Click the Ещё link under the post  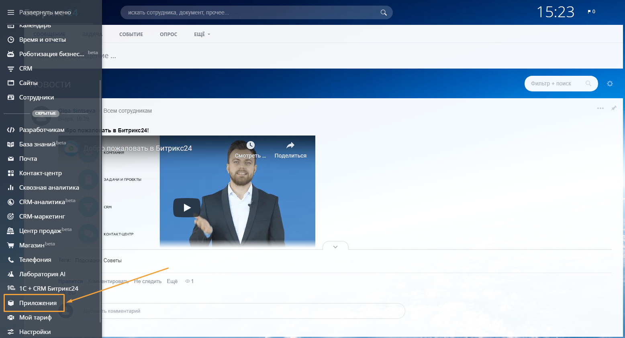pos(172,281)
